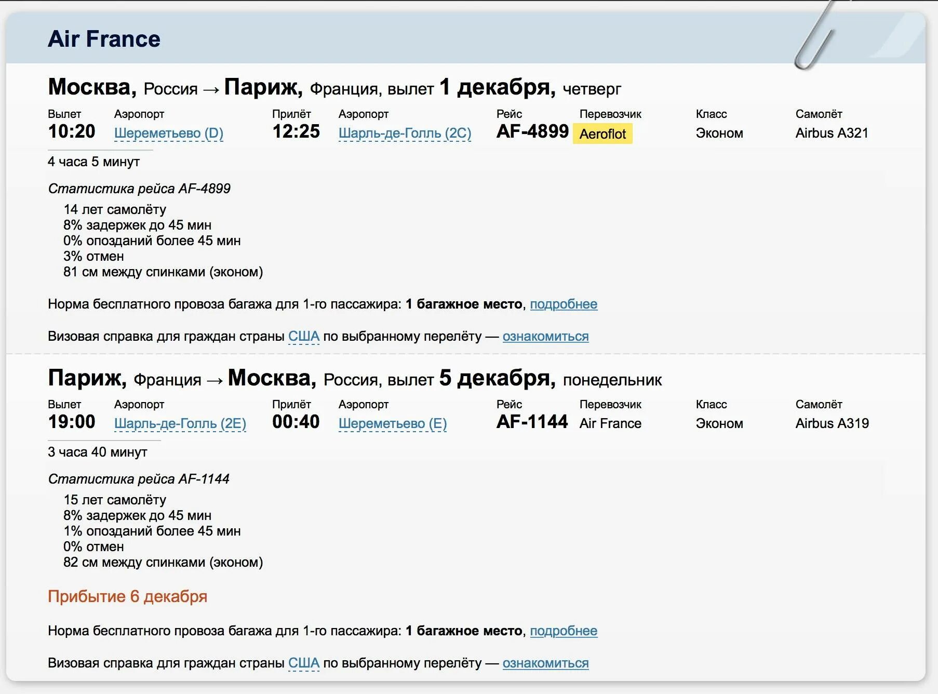The height and width of the screenshot is (694, 938).
Task: Click ознакомиться visa link in Moscow–Paris section
Action: coord(545,337)
